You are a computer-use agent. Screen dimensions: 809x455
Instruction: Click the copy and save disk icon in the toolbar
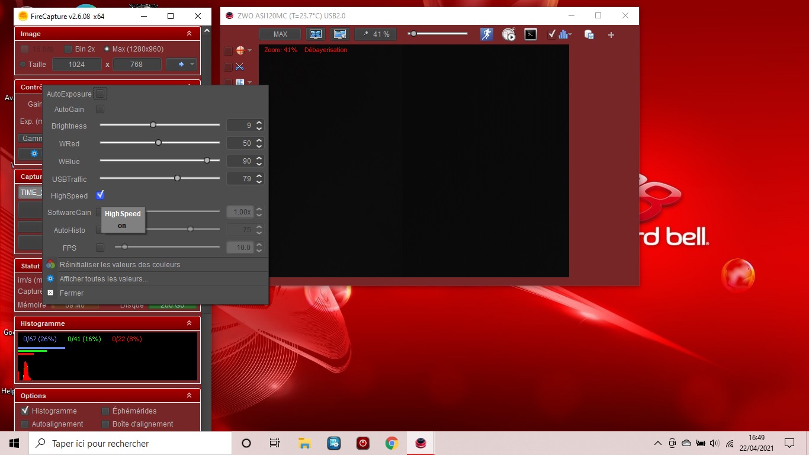[x=589, y=34]
